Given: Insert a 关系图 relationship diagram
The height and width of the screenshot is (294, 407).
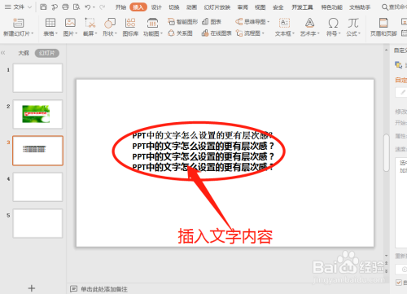Looking at the screenshot, I should click(x=180, y=33).
